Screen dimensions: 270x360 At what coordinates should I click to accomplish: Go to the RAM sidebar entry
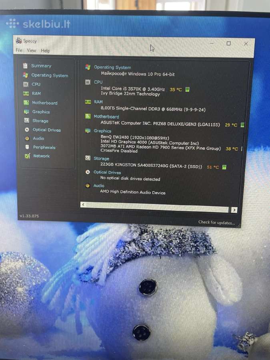pos(36,94)
